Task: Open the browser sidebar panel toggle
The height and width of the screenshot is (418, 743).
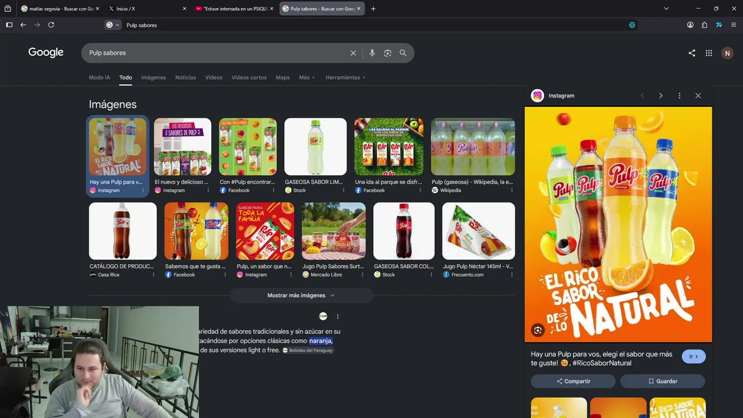Action: (x=9, y=25)
